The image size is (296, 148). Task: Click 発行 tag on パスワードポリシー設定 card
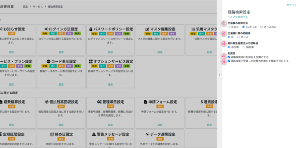tap(102, 34)
